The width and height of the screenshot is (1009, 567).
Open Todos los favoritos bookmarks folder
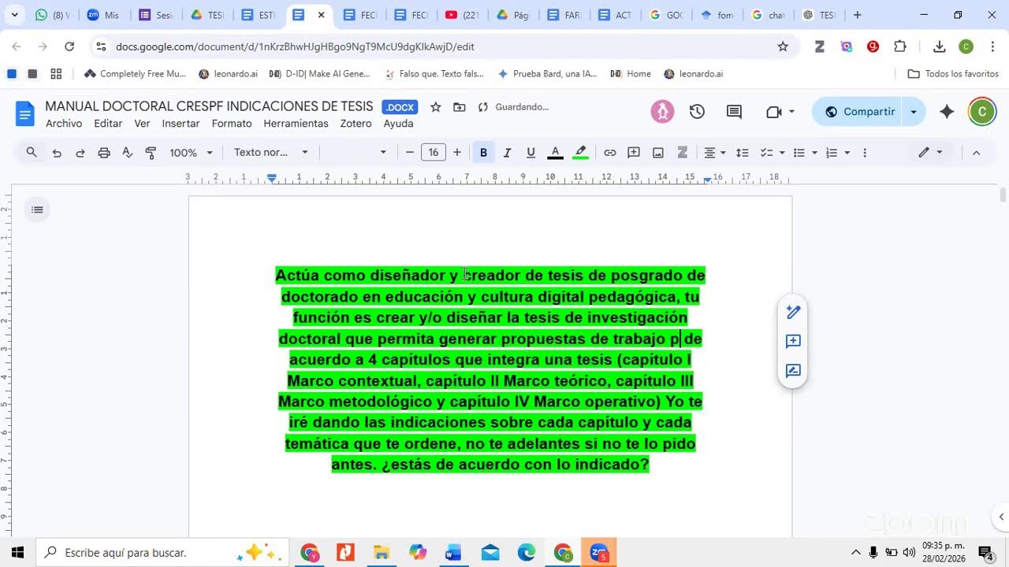click(953, 74)
